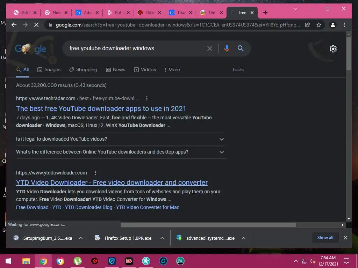Open YTD Video Converter for Mac sitelink

pyautogui.click(x=148, y=207)
